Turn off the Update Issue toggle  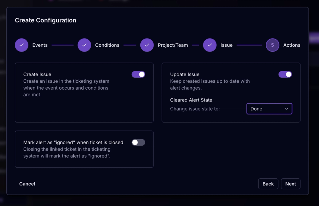pos(285,74)
